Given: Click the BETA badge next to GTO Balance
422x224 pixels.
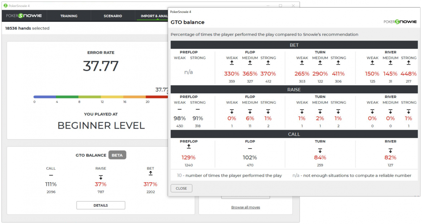Looking at the screenshot, I should pos(117,155).
